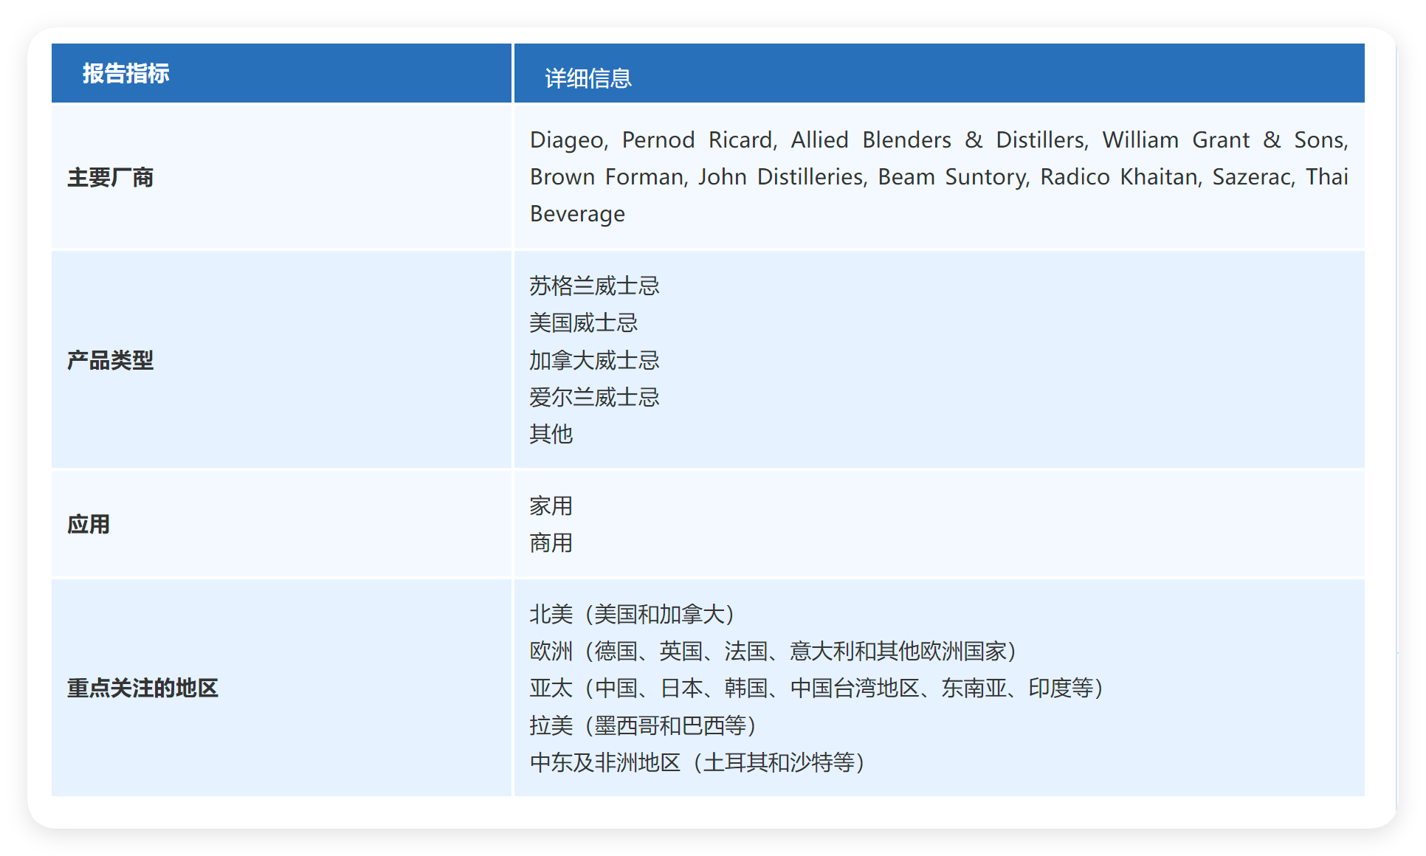Select the 应用 row label
Screen dimensions: 1426x856
pyautogui.click(x=89, y=524)
